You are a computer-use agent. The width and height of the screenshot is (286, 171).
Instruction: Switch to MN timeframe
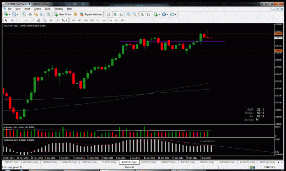click(123, 21)
